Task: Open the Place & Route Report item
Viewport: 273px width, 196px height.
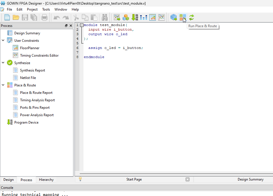Action: (36, 93)
